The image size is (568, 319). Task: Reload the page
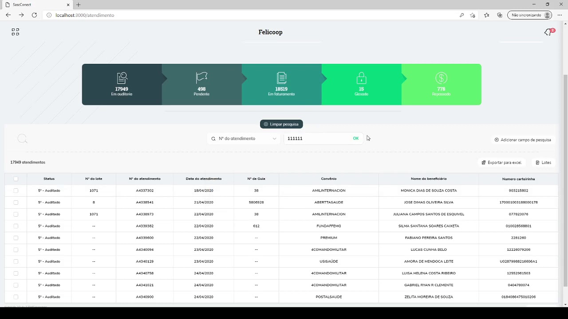(34, 15)
